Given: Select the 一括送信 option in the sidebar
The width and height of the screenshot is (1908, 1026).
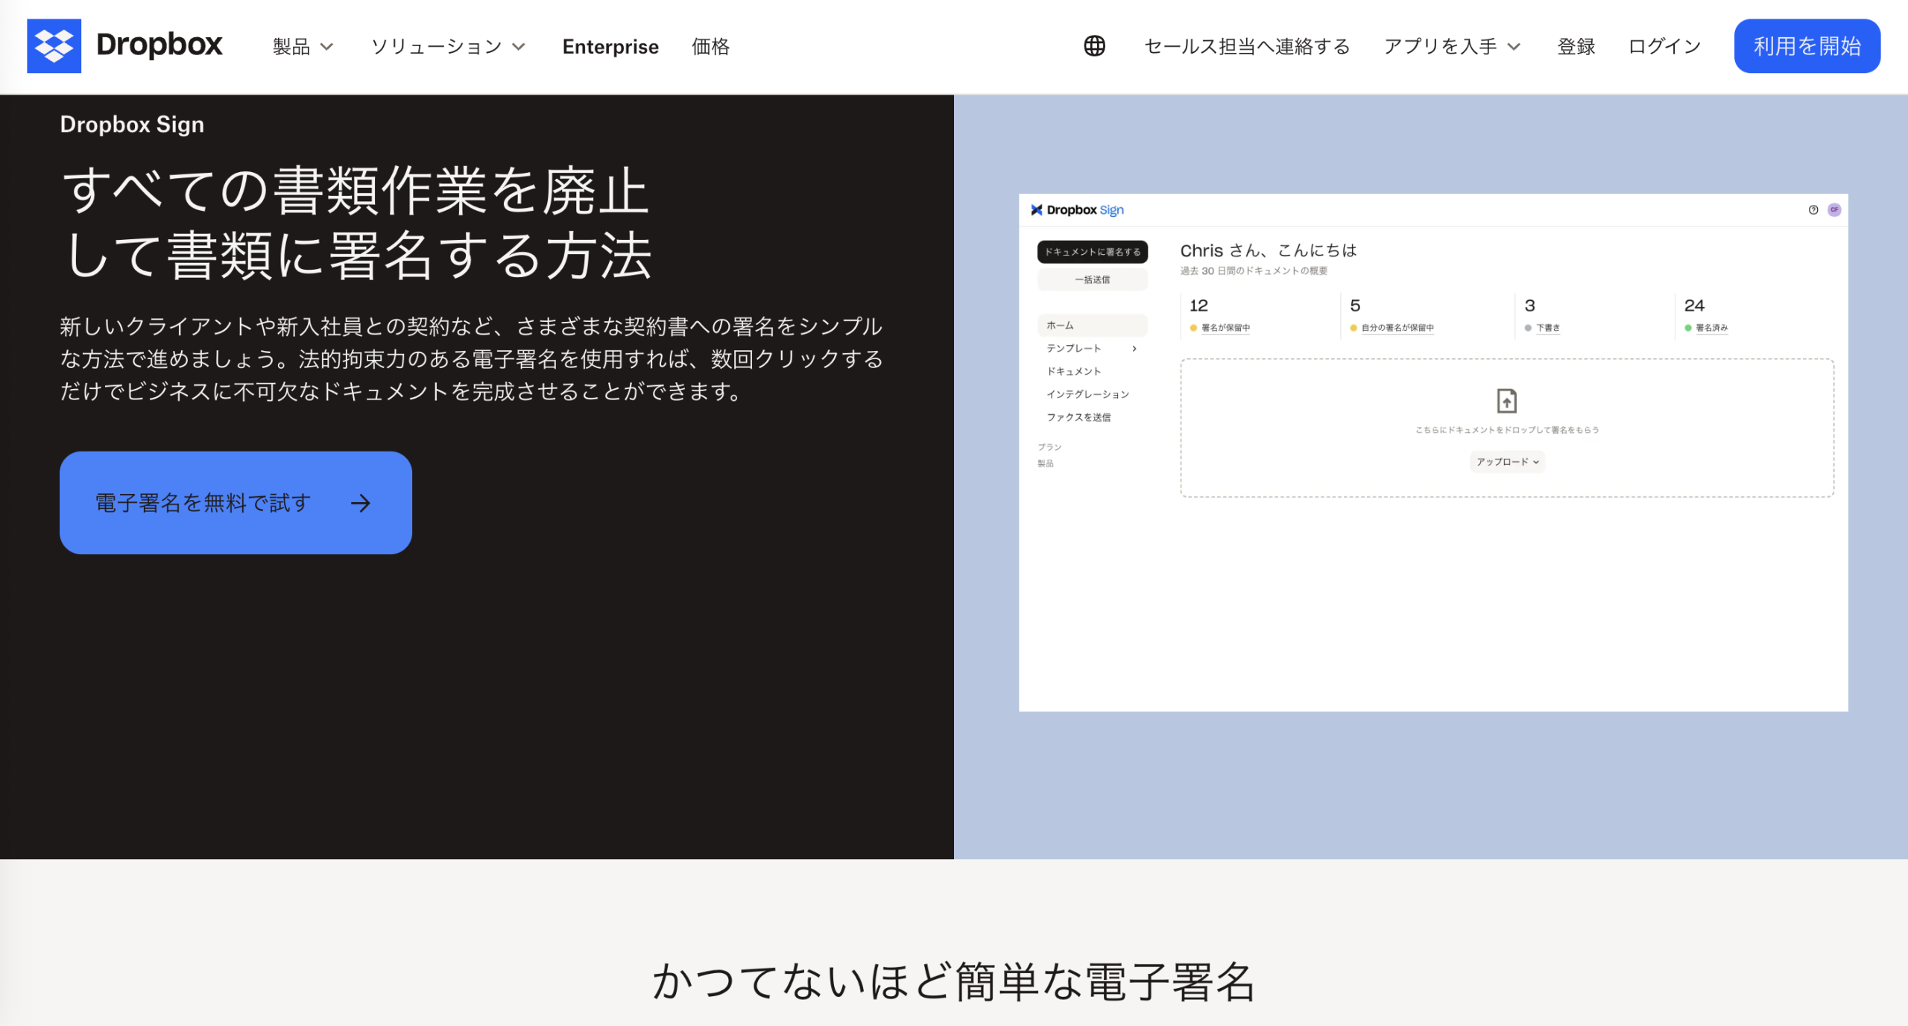Looking at the screenshot, I should [x=1092, y=279].
